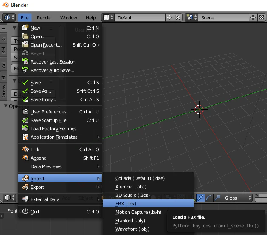
Task: Switch to the T tool shelf tab
Action: click(x=3, y=28)
